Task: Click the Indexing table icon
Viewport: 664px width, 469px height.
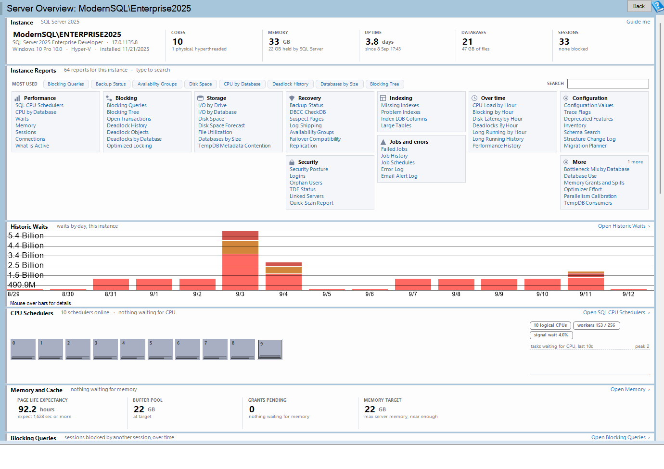Action: click(383, 98)
